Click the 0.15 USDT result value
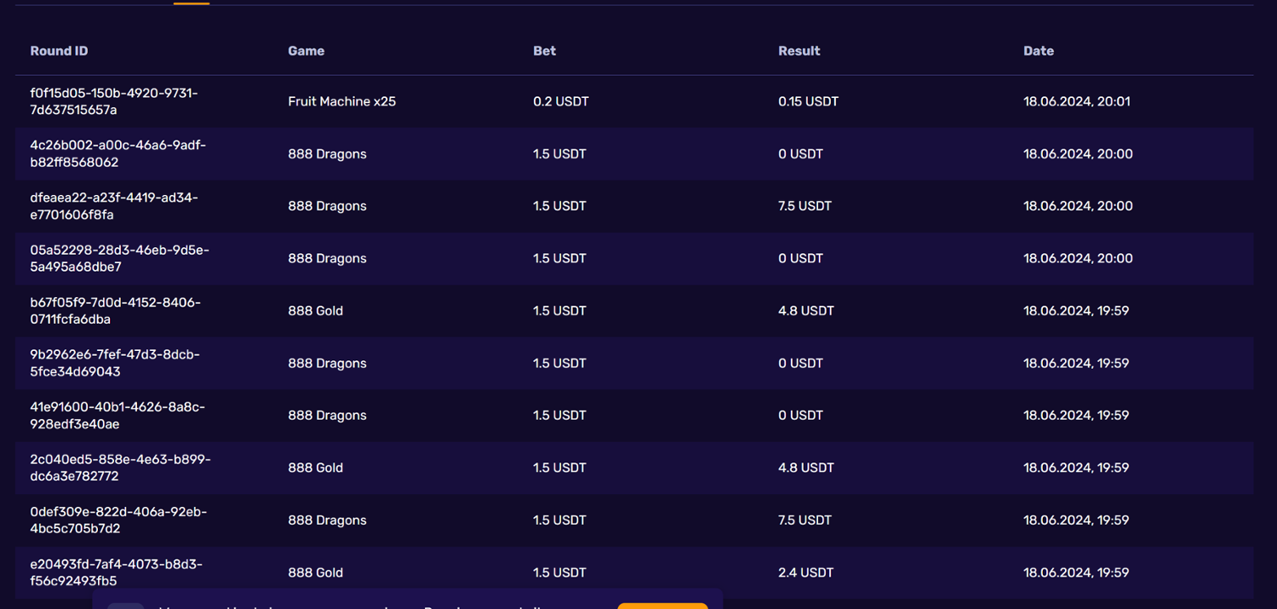Viewport: 1277px width, 609px height. (809, 101)
